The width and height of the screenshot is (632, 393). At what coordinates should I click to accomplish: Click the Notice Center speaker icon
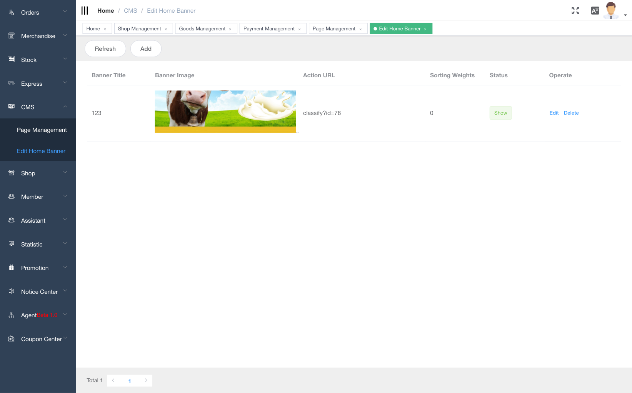pyautogui.click(x=12, y=291)
